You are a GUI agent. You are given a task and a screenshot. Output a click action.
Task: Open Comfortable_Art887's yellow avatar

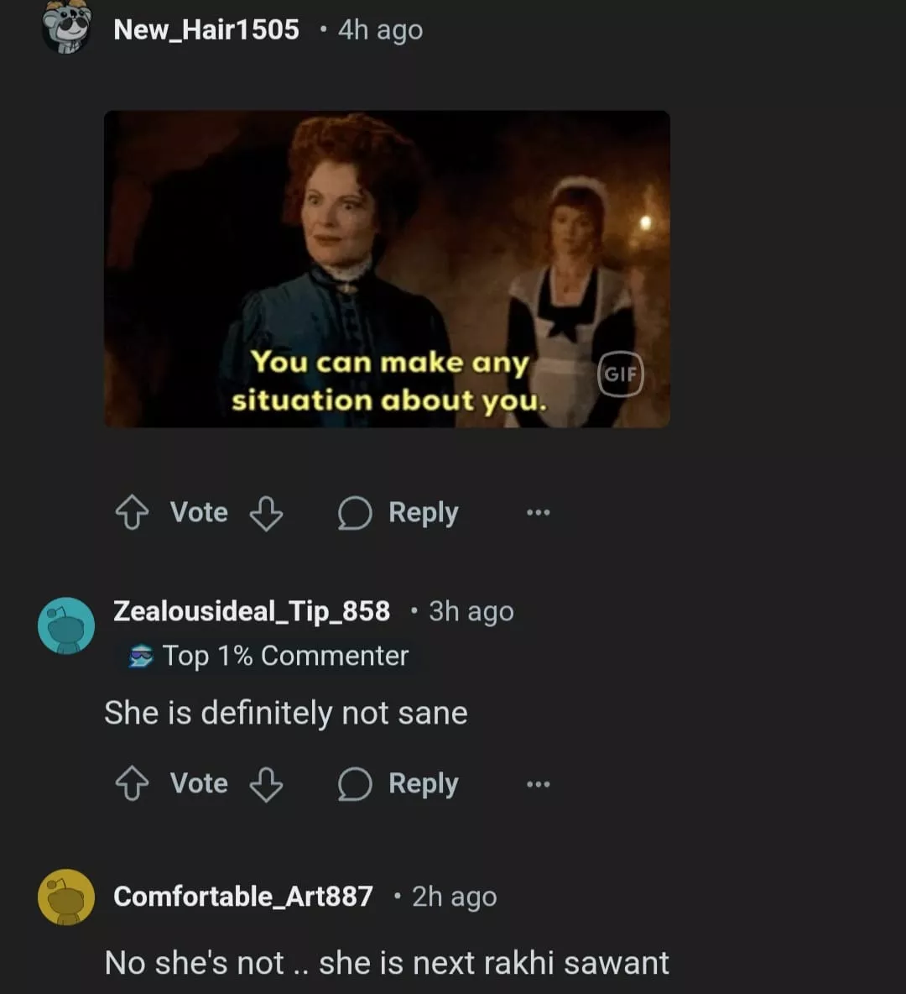66,897
